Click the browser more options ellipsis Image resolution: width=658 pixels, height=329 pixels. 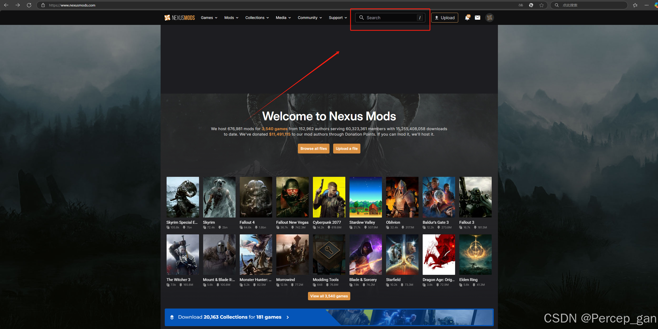(646, 5)
